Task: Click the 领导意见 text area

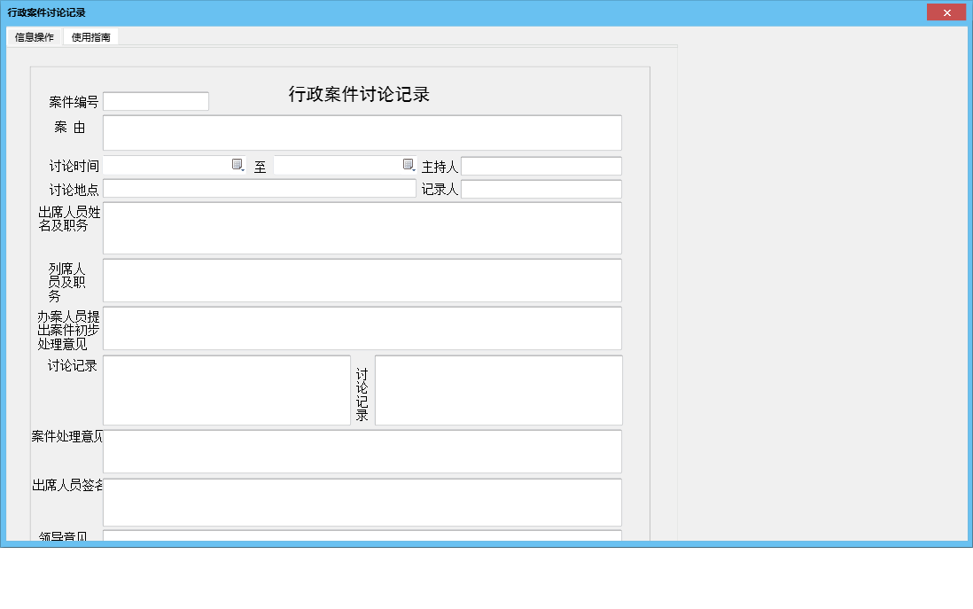Action: (362, 535)
